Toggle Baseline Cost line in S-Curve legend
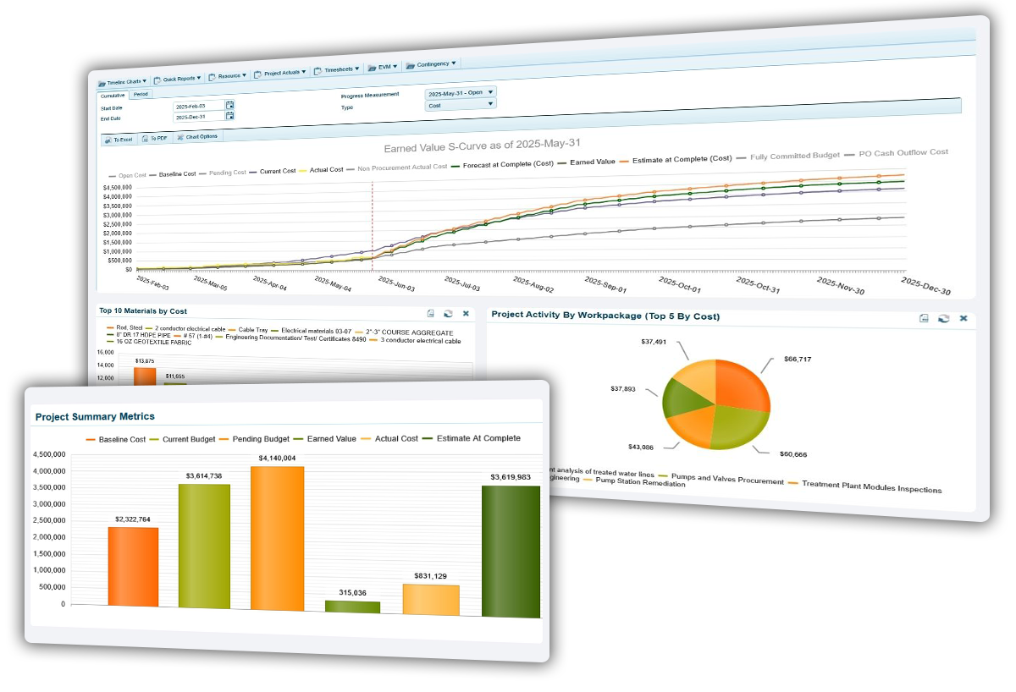 [177, 174]
